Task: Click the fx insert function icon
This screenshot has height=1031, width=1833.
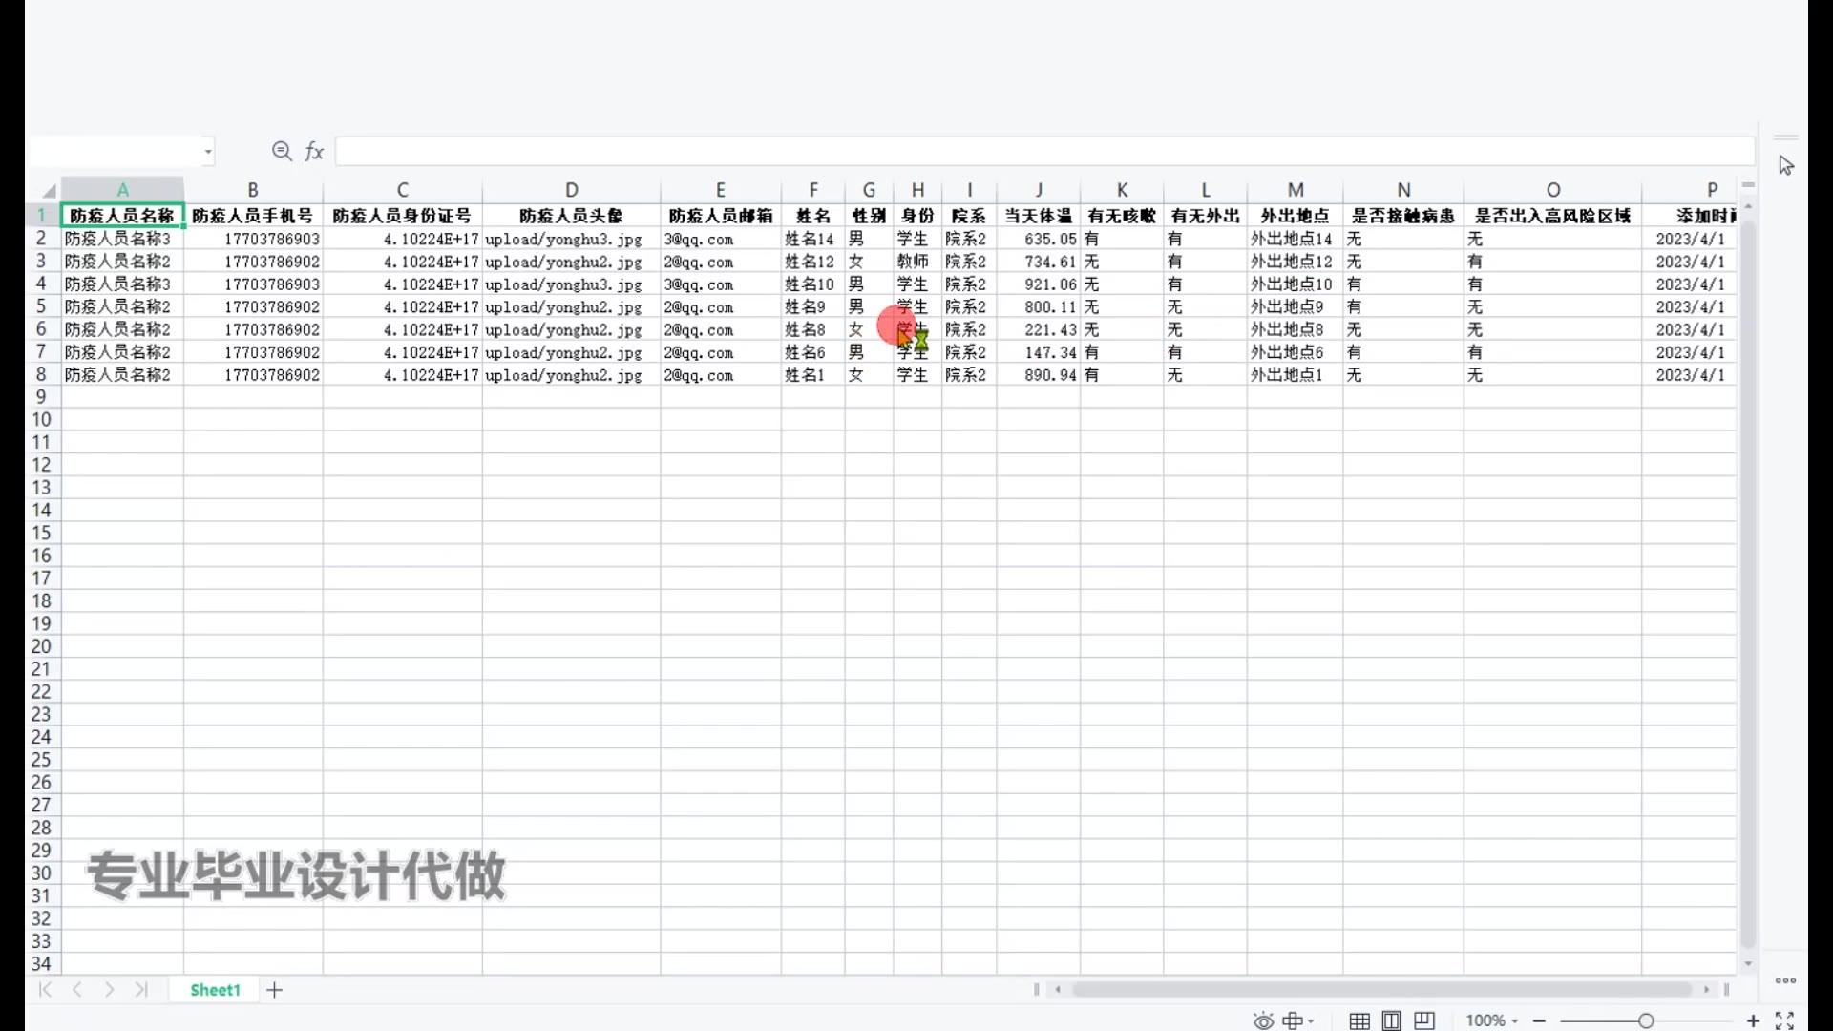Action: click(314, 151)
